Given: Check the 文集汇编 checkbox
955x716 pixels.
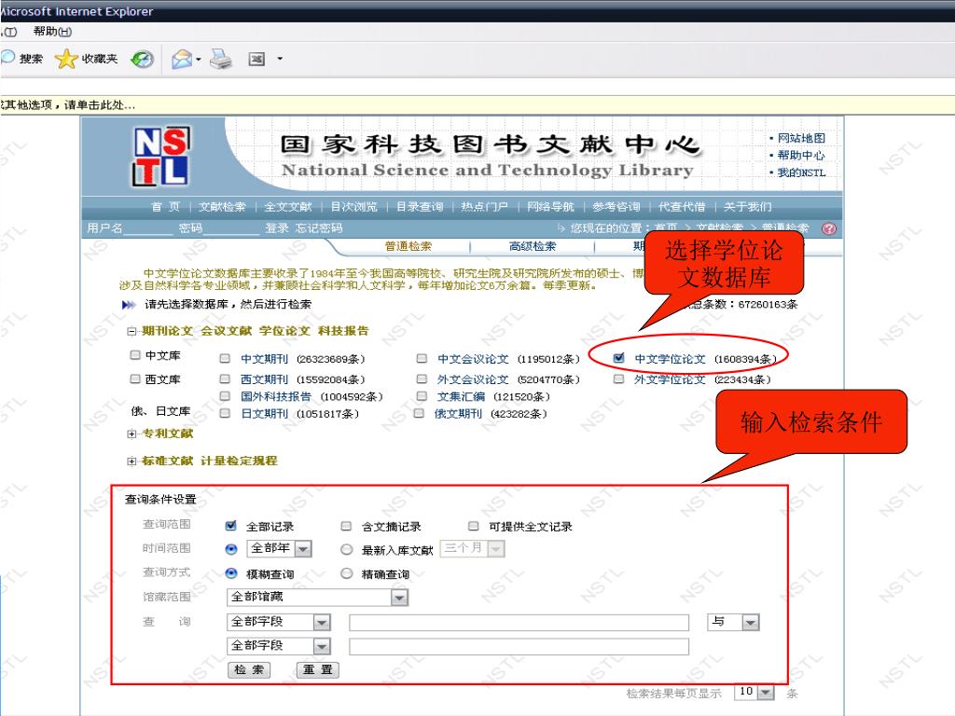Looking at the screenshot, I should pos(422,395).
